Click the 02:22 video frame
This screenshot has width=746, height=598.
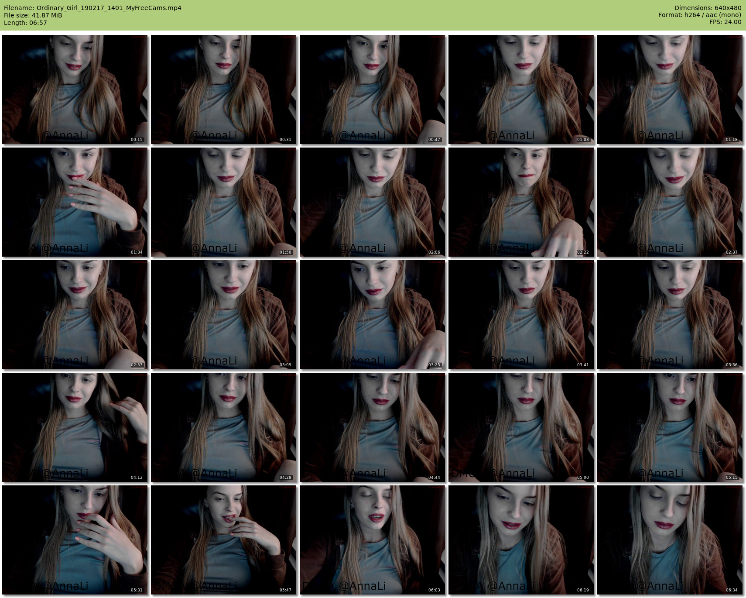point(521,202)
